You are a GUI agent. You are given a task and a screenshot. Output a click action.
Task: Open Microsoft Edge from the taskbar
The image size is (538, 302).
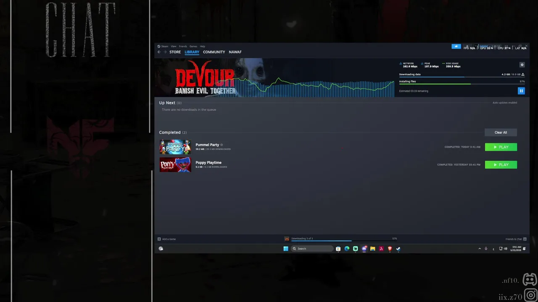[x=347, y=249]
